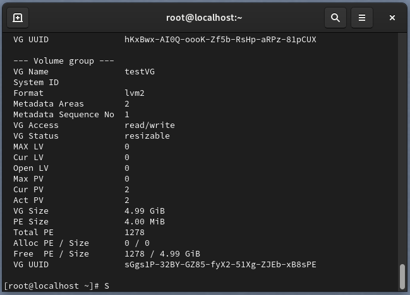The image size is (410, 295).
Task: Open the hamburger main menu
Action: [362, 18]
